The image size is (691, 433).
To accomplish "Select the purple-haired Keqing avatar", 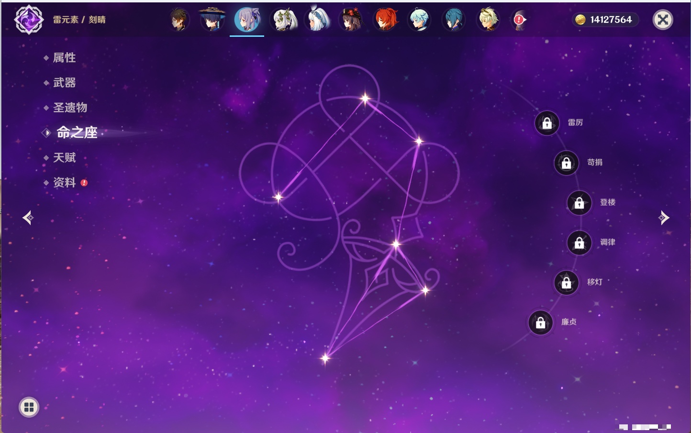I will [247, 20].
